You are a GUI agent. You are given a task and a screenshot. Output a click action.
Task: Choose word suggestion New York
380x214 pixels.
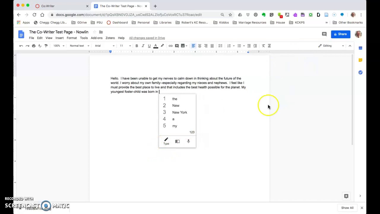(180, 112)
